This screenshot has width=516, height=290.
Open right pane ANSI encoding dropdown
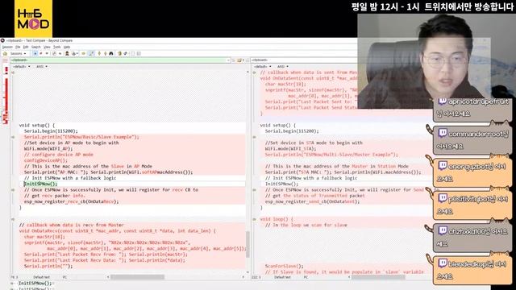(283, 66)
